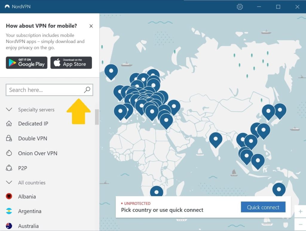Select the South Africa map pin
This screenshot has height=231, width=306.
pos(157,191)
